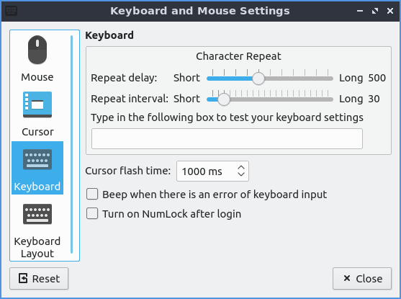The image size is (401, 299).
Task: Click the Repeat interval slider handle
Action: click(224, 99)
